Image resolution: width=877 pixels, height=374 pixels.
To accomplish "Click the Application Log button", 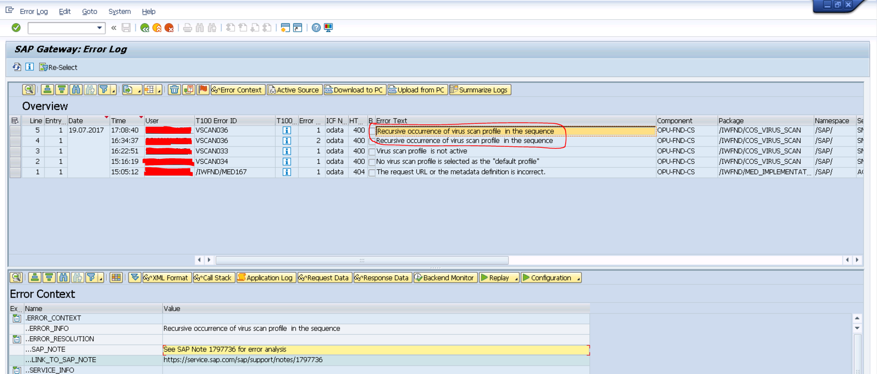I will click(266, 278).
